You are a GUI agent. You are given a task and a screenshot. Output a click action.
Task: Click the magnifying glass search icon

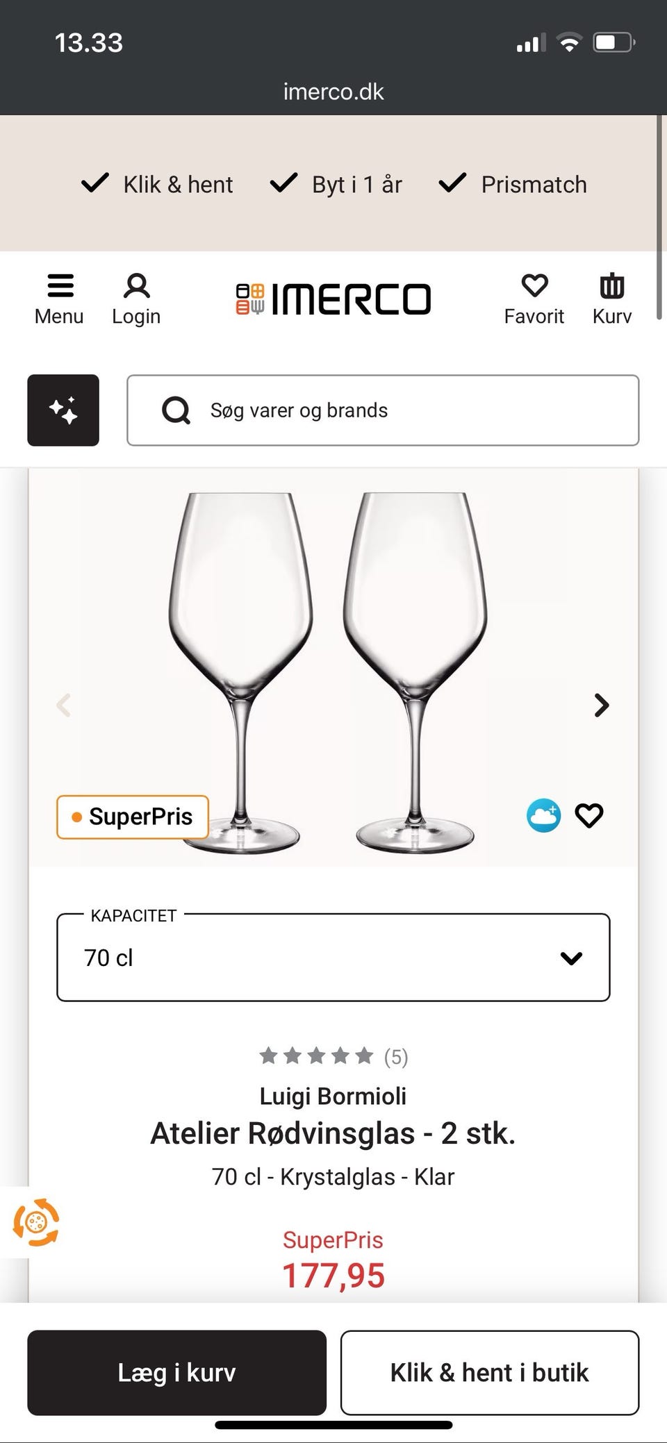(x=176, y=410)
